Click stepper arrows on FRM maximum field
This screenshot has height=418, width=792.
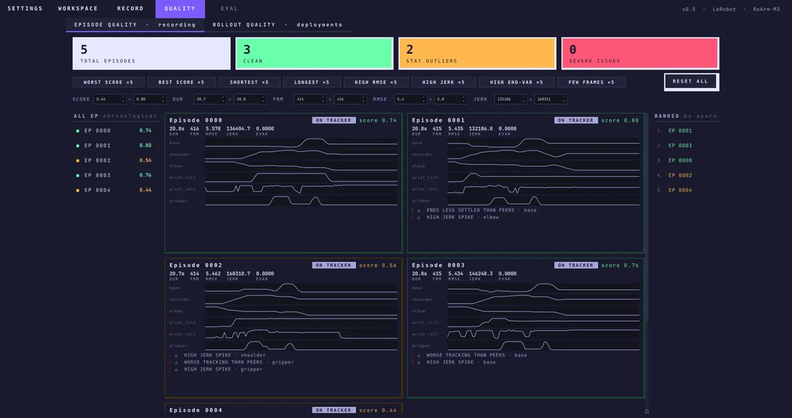tap(364, 99)
